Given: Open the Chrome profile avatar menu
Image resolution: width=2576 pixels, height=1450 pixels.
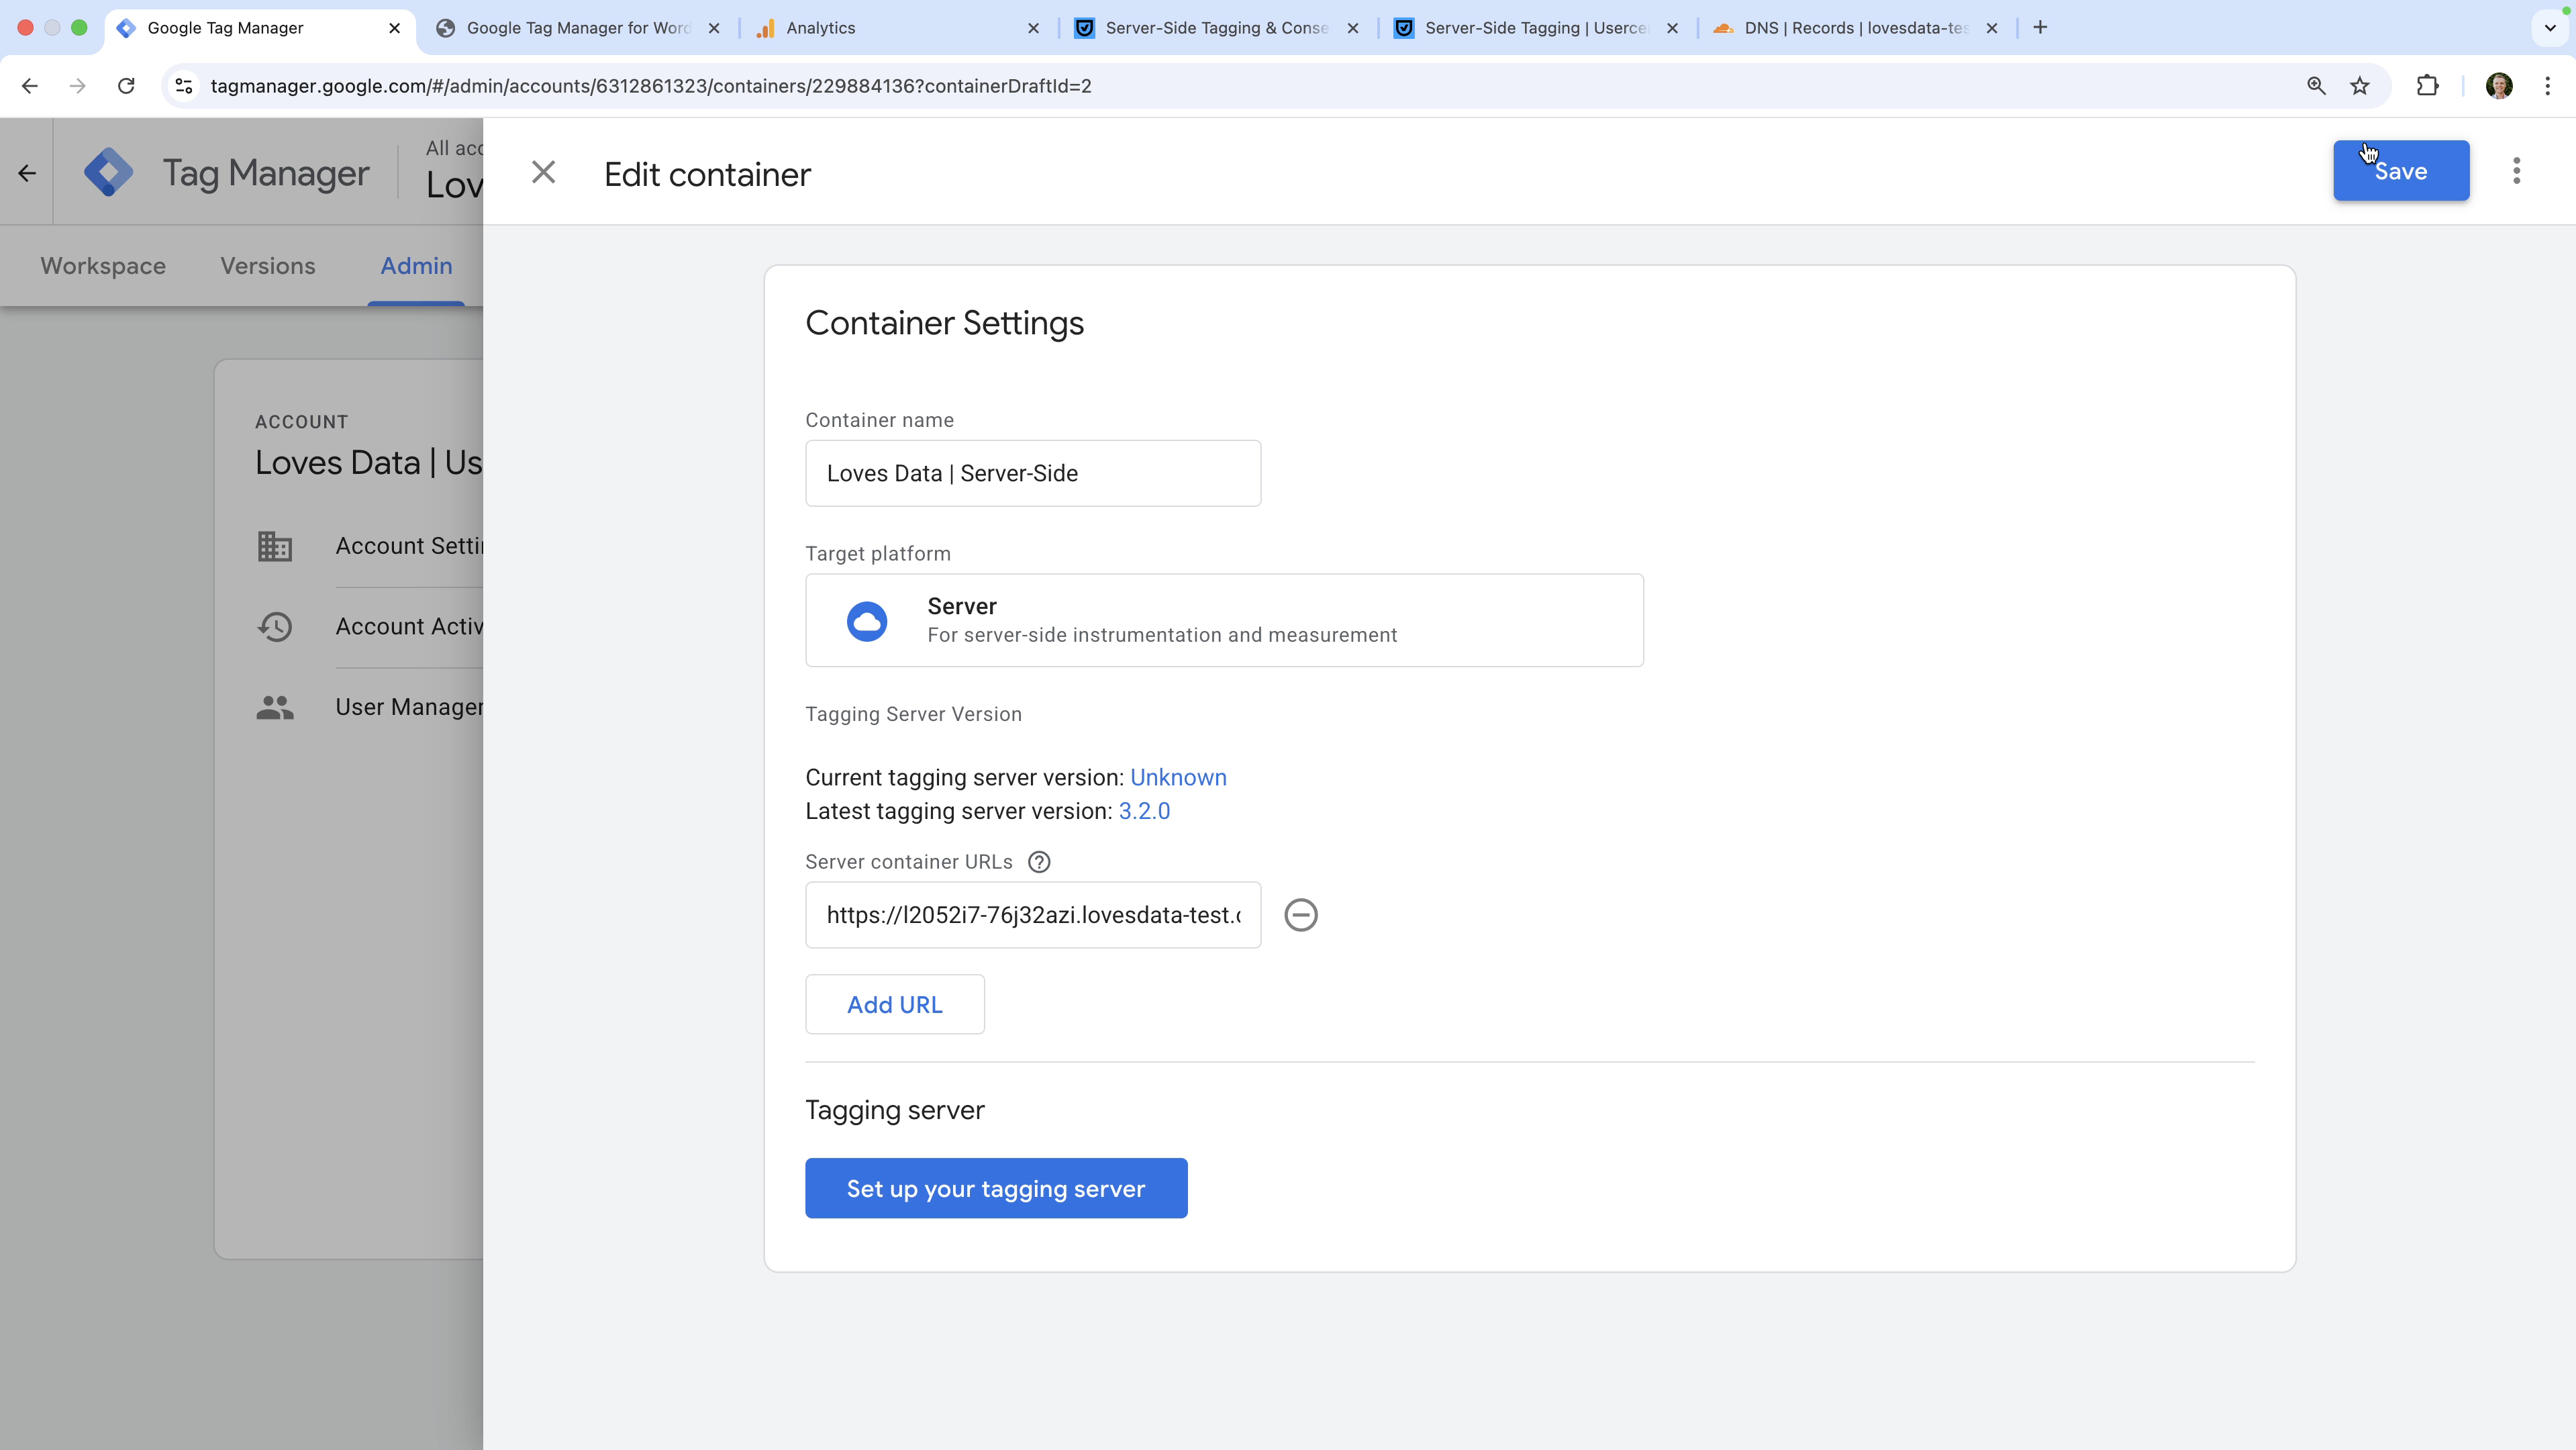Looking at the screenshot, I should pos(2498,86).
